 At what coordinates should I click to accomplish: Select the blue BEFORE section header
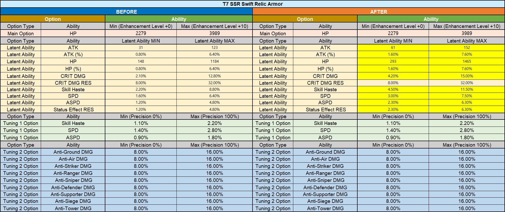pyautogui.click(x=127, y=12)
